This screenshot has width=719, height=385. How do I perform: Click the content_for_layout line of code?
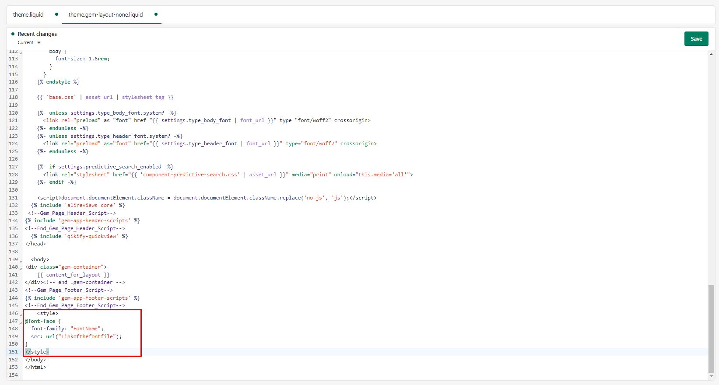pyautogui.click(x=73, y=275)
